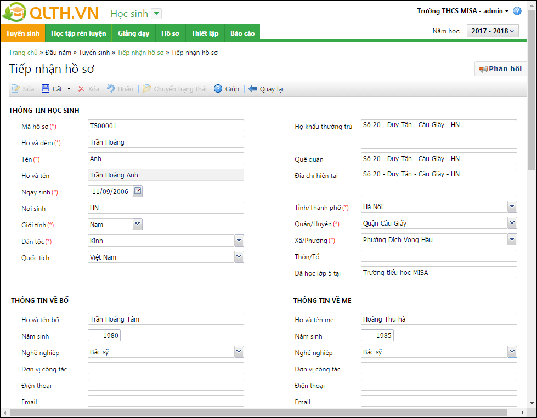Screen dimensions: 537x418
Task: Click the horizontal scrollbar thumb
Action: pos(258,413)
